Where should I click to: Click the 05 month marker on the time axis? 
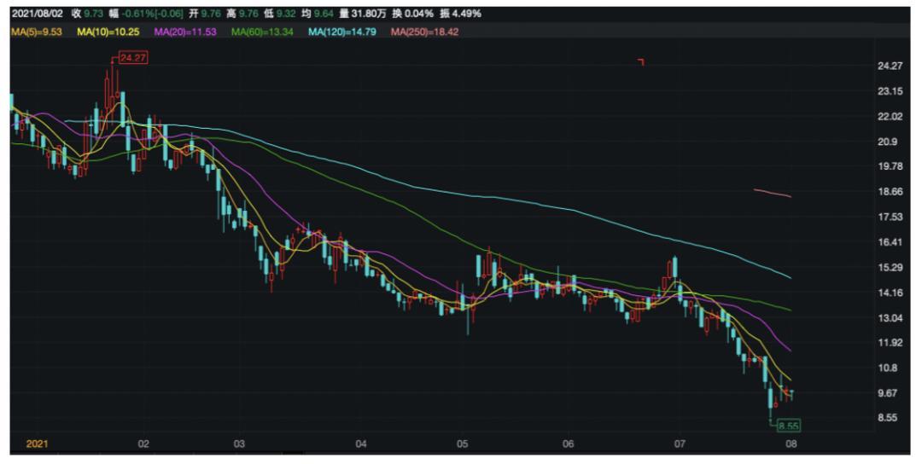pyautogui.click(x=462, y=444)
